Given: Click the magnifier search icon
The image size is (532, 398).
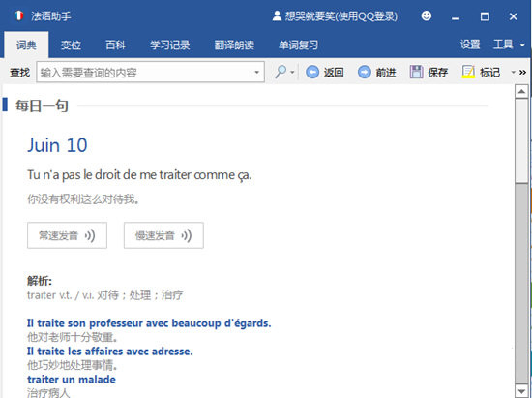Looking at the screenshot, I should pos(281,72).
